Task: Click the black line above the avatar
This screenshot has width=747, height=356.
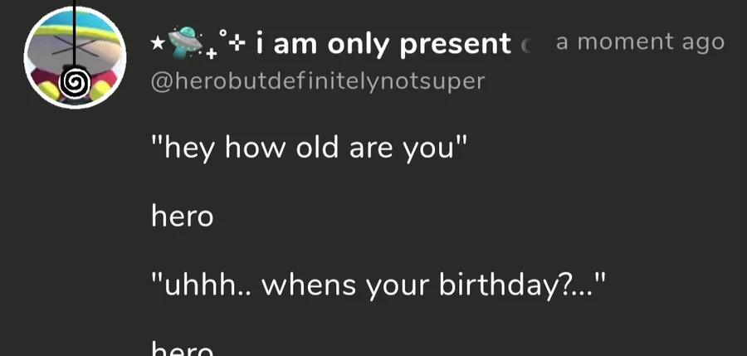Action: [76, 10]
